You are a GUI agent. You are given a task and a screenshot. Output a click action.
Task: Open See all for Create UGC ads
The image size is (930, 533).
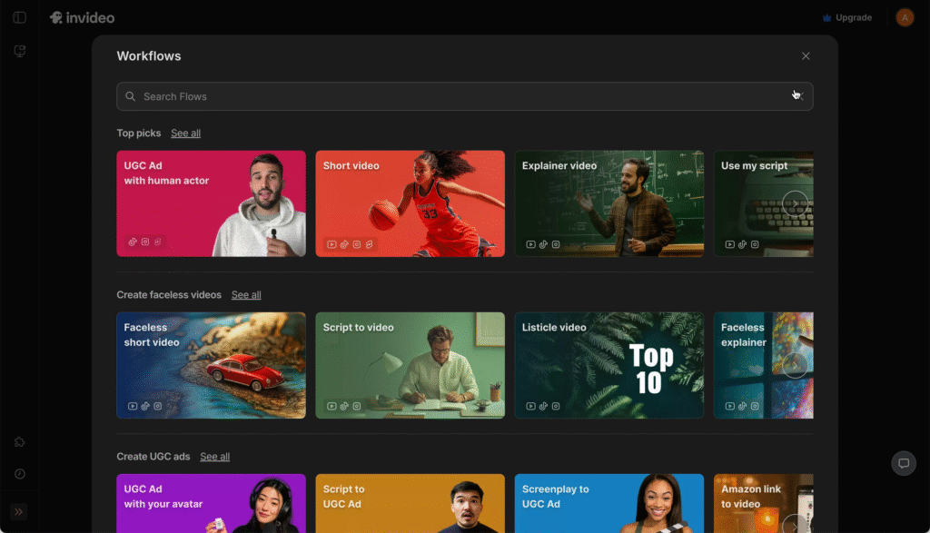(215, 457)
